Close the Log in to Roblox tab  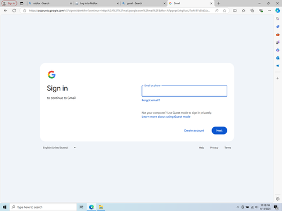(x=118, y=3)
